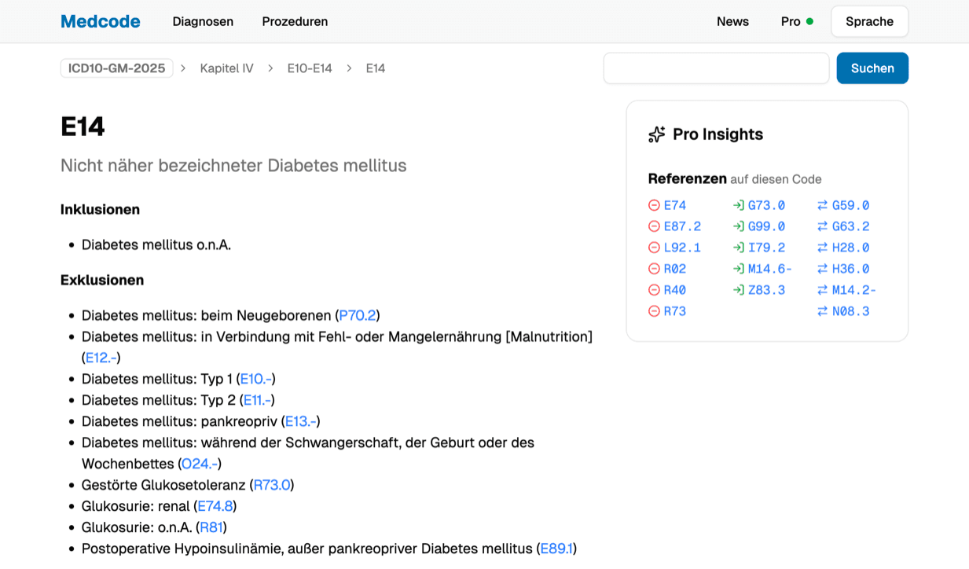Click inside the search input field

coord(716,68)
